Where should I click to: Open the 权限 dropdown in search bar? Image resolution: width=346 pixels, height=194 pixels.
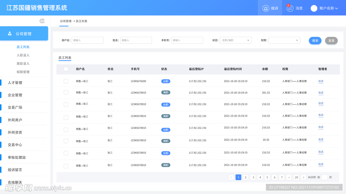coord(284,40)
